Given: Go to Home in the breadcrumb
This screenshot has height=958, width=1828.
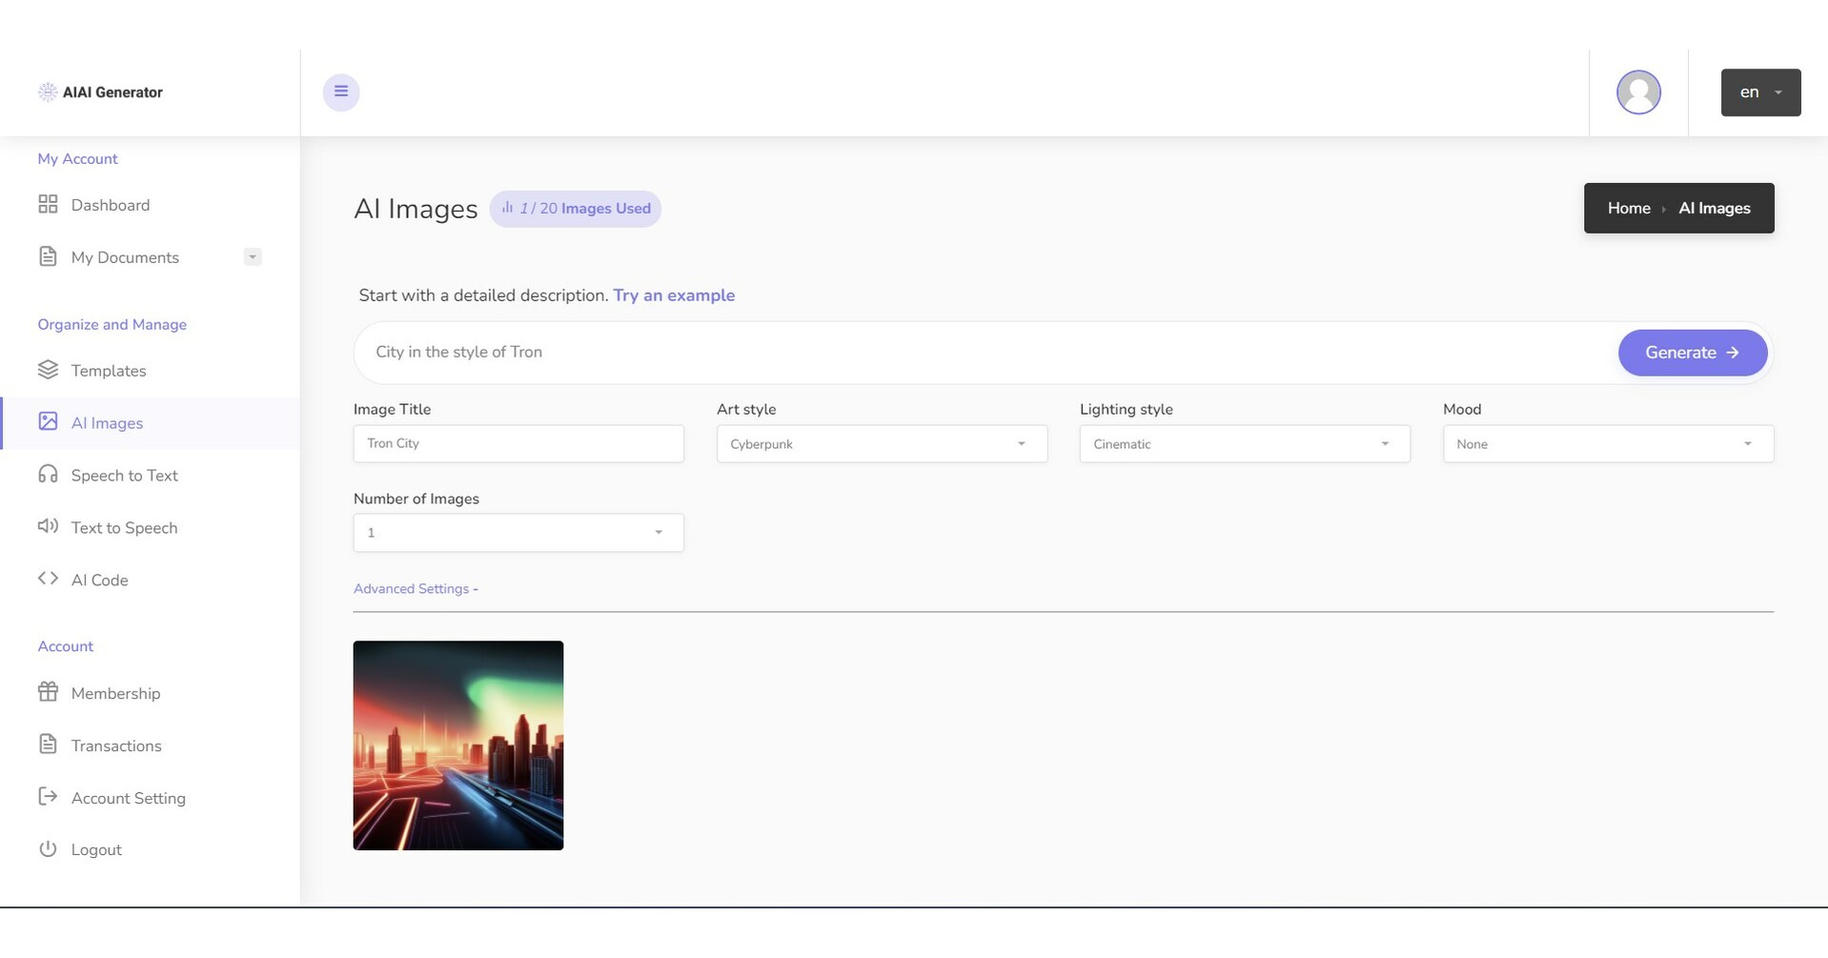Looking at the screenshot, I should pos(1628,208).
